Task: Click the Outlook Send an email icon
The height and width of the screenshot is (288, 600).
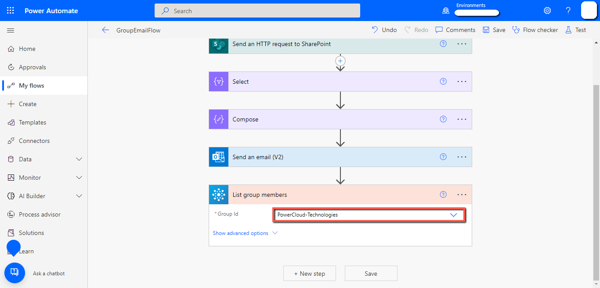Action: pos(219,157)
